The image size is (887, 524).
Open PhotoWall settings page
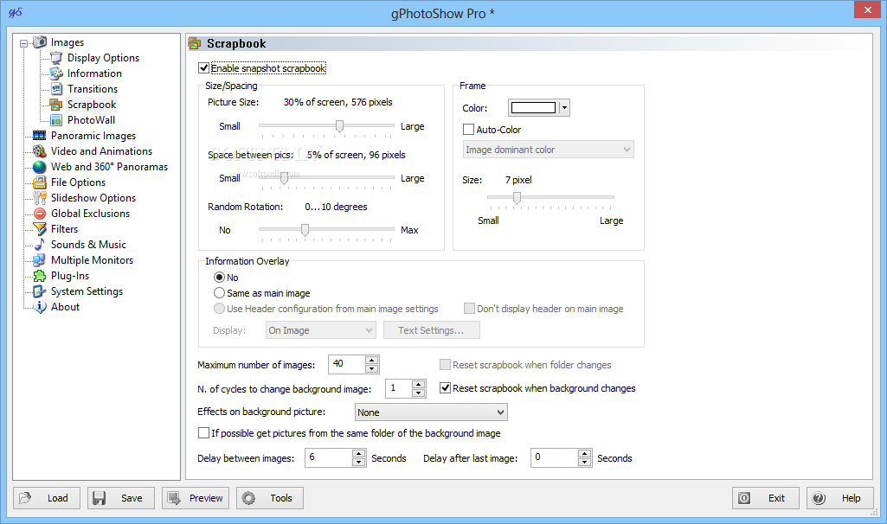(x=91, y=120)
